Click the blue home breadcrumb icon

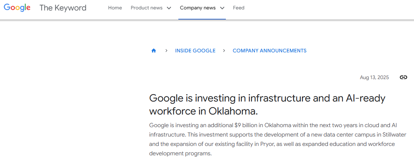coord(154,51)
